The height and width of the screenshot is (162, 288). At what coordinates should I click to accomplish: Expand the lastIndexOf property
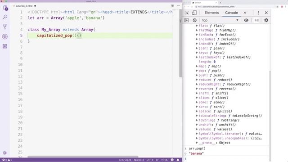tap(197, 57)
